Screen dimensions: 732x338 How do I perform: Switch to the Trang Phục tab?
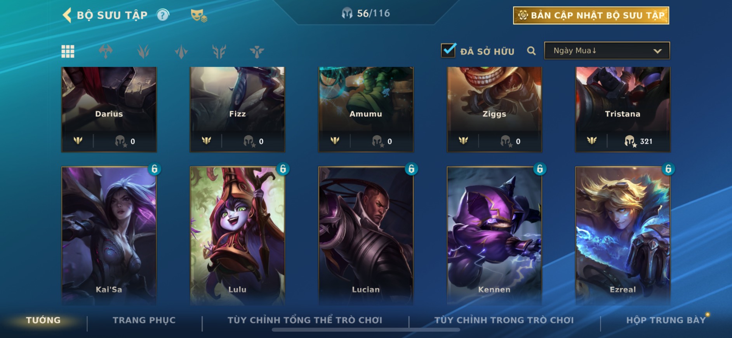point(144,320)
